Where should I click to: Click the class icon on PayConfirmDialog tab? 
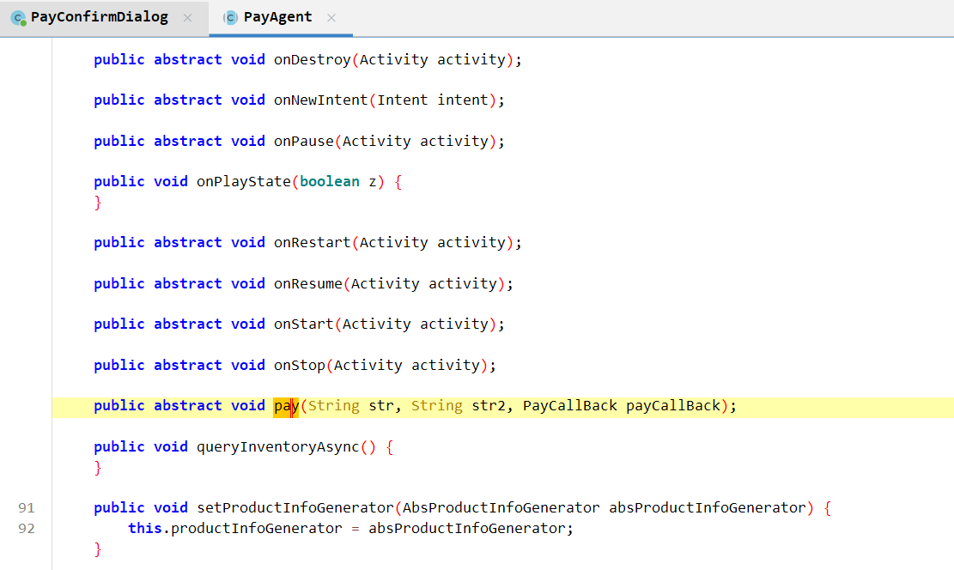point(18,18)
